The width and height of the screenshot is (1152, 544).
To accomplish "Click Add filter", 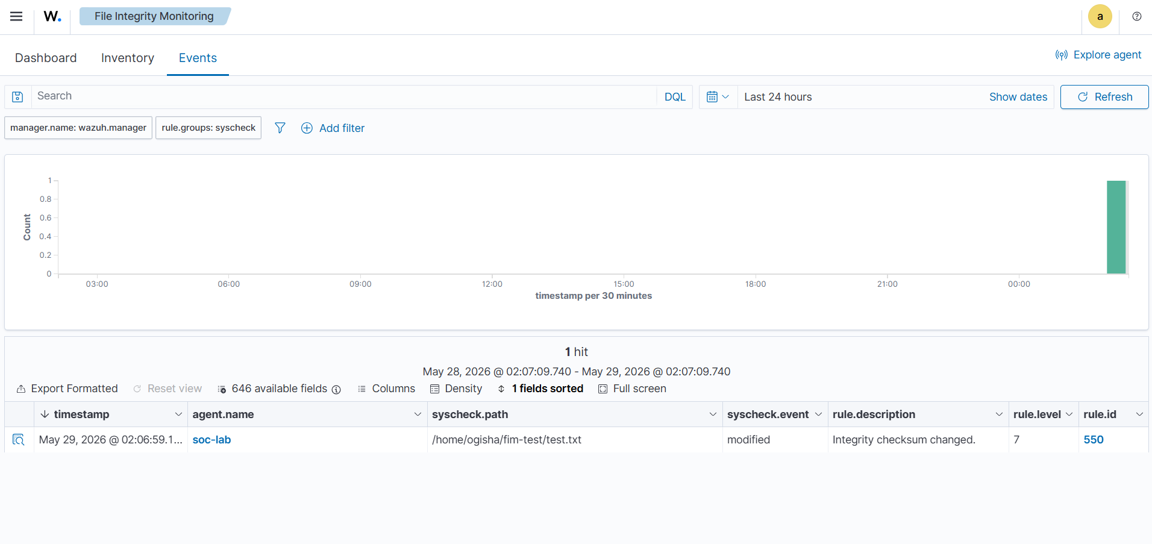I will (x=333, y=128).
